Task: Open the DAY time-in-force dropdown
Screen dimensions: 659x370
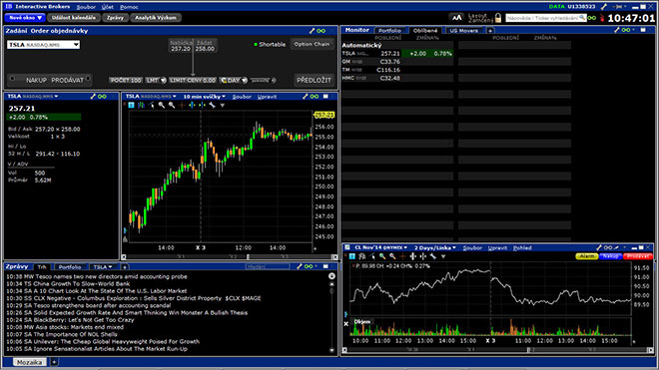Action: [x=234, y=80]
